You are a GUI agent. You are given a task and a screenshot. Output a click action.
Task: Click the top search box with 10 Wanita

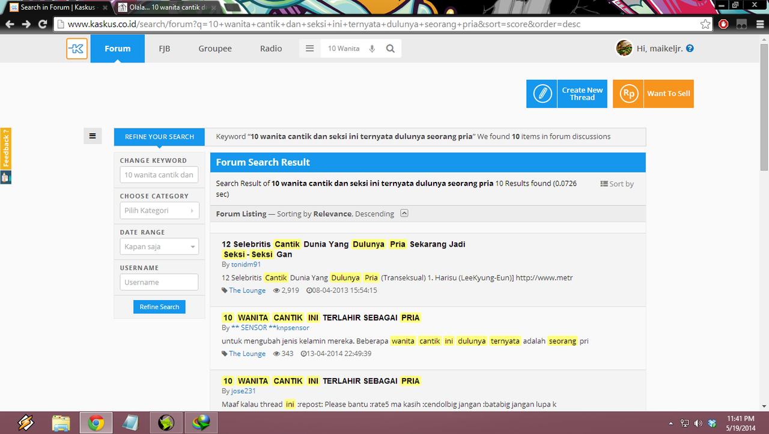pyautogui.click(x=344, y=49)
